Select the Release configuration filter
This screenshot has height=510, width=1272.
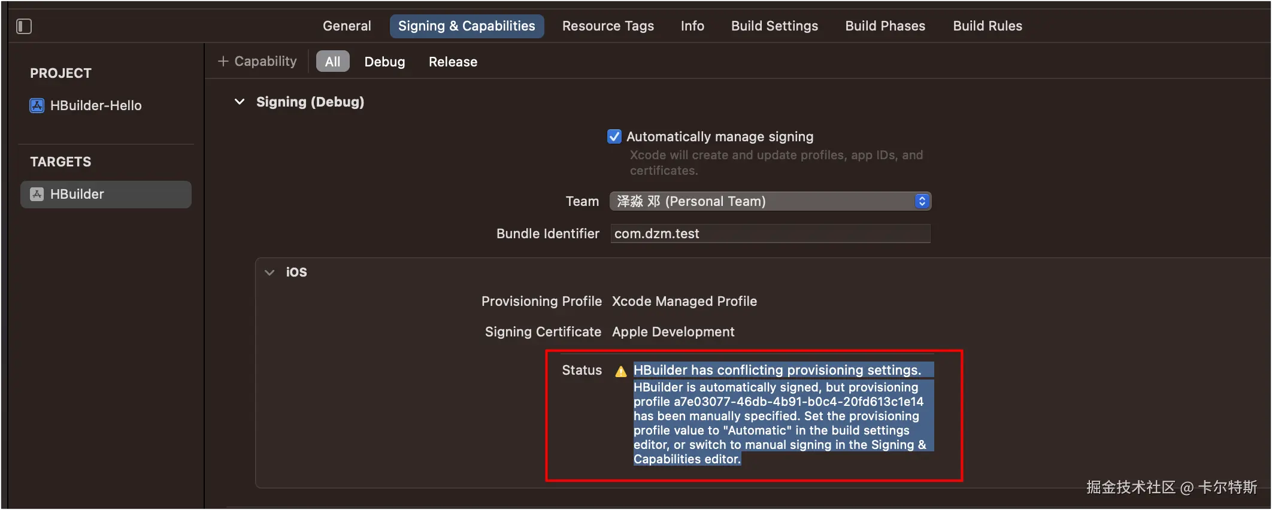(453, 62)
